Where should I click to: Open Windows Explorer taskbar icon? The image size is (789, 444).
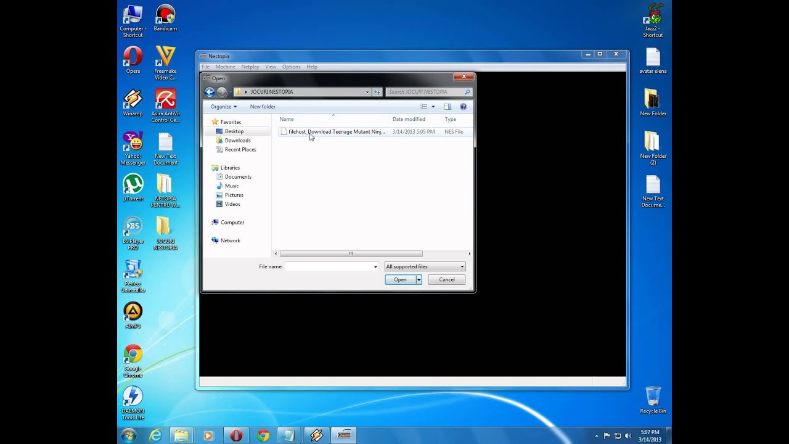(181, 436)
